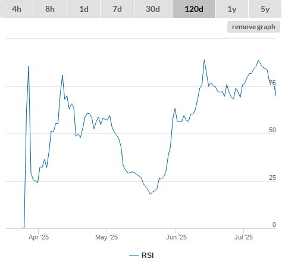This screenshot has width=282, height=271.
Task: Click the 25 y-axis value label
Action: point(272,177)
